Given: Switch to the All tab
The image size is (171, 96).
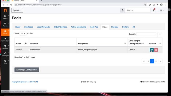Looking at the screenshot, I should pos(134,27).
